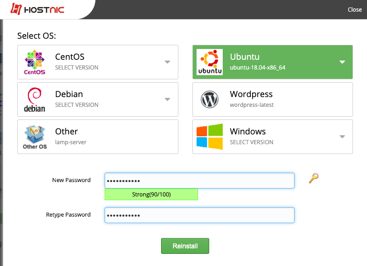Focus the Retype Password field

click(199, 215)
